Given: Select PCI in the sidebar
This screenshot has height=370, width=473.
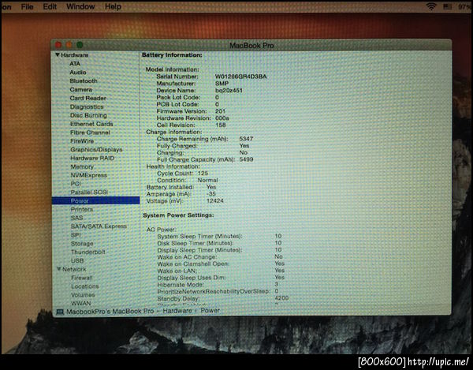Looking at the screenshot, I should tap(76, 184).
